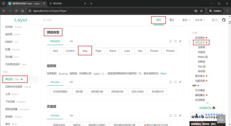The width and height of the screenshot is (231, 126).
Task: Click the back-to-top arrow button
Action: (221, 119)
